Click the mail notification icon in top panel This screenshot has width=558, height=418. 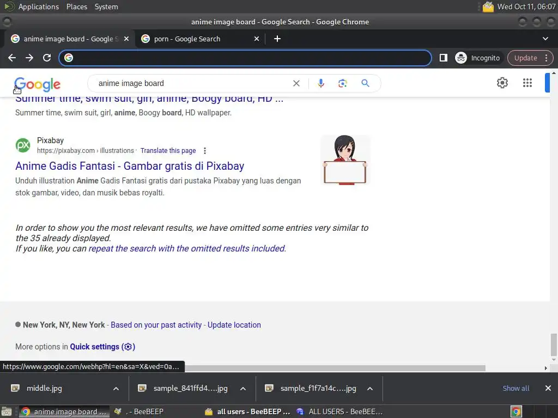[x=488, y=7]
